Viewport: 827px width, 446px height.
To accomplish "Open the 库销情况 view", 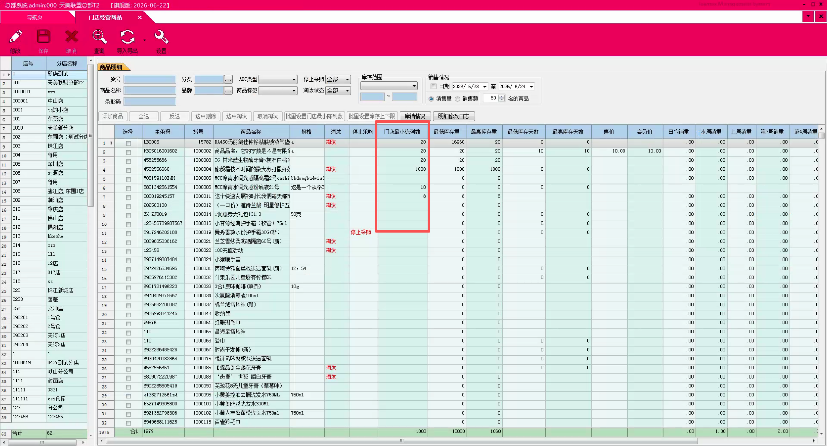I will pyautogui.click(x=415, y=116).
